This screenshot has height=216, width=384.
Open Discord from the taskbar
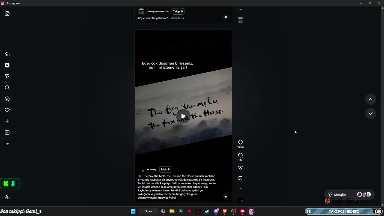pos(216,211)
